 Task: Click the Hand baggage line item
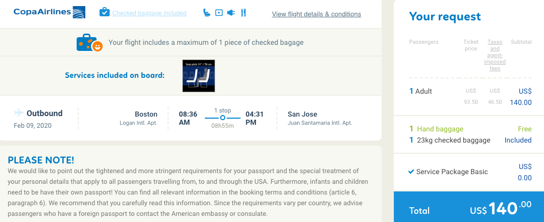click(440, 129)
